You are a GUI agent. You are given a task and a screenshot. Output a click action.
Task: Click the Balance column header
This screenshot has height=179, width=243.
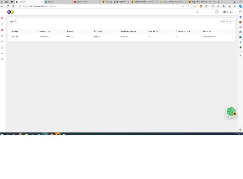click(x=70, y=31)
